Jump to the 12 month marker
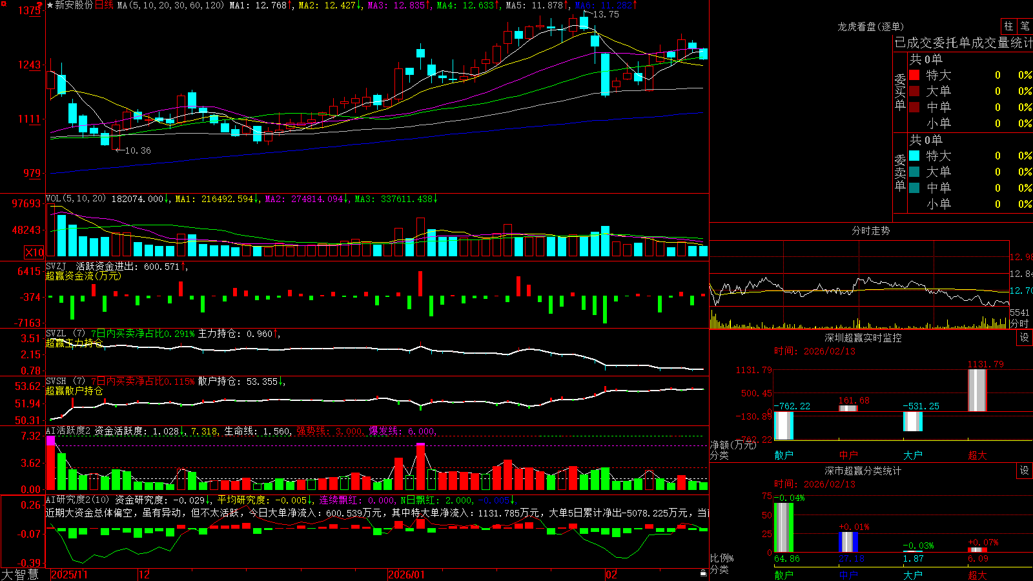The height and width of the screenshot is (581, 1033). (x=144, y=575)
